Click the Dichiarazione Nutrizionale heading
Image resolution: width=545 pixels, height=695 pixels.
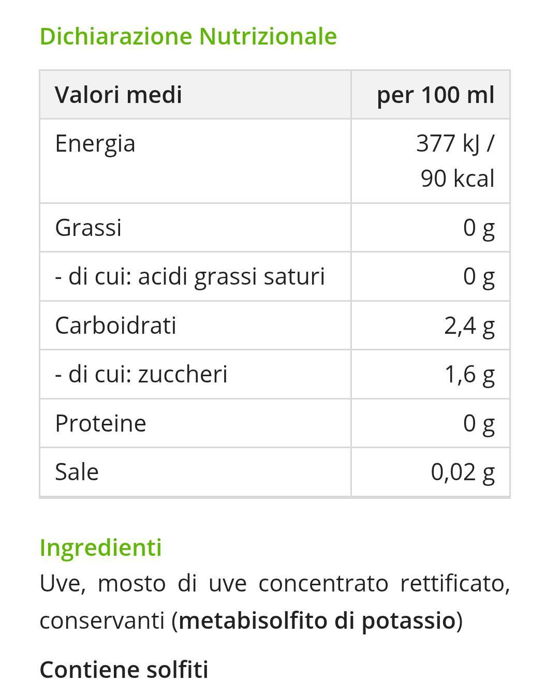coord(188,36)
